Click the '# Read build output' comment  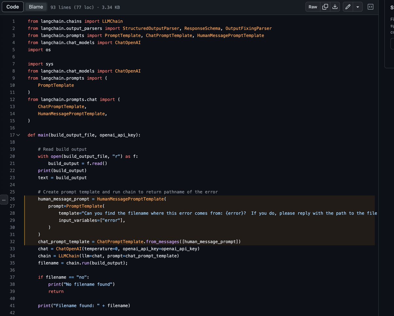tap(62, 149)
